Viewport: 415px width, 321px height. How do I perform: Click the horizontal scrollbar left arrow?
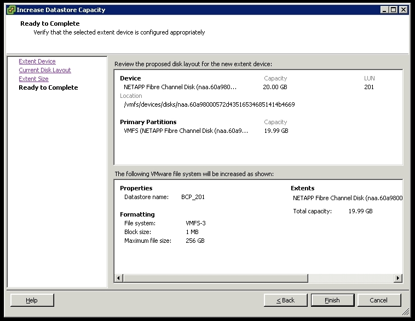(118, 278)
